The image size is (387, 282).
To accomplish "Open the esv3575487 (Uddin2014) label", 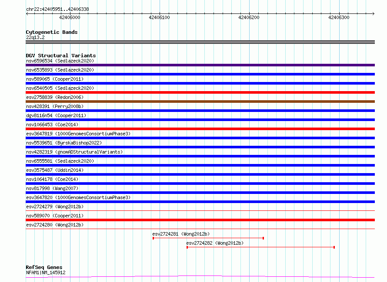I will 55,170.
